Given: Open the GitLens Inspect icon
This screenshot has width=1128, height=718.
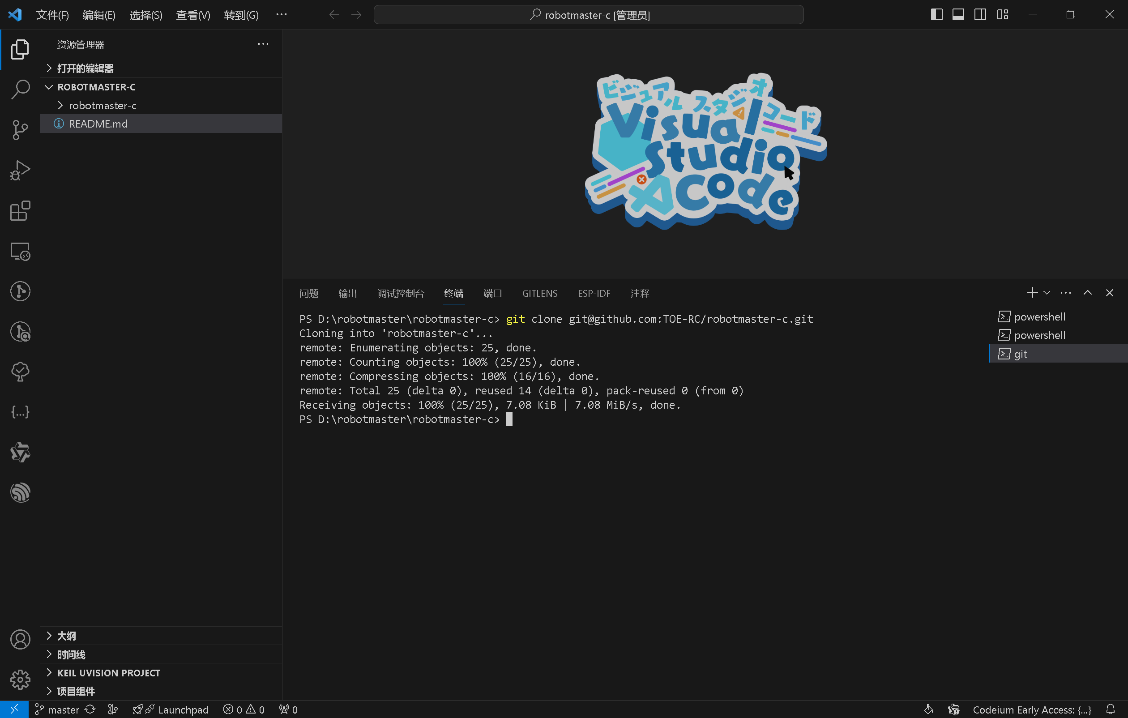Looking at the screenshot, I should tap(20, 332).
